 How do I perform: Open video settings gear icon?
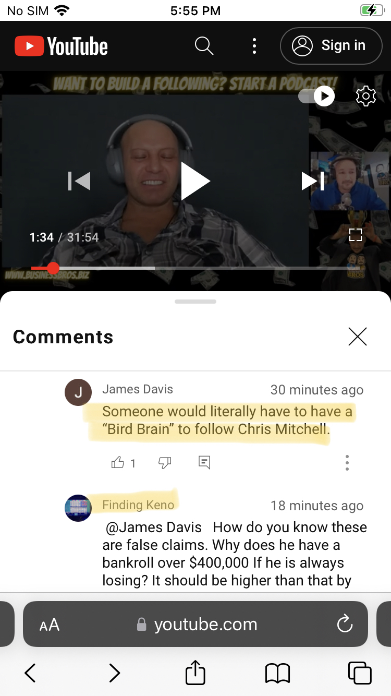pos(366,97)
